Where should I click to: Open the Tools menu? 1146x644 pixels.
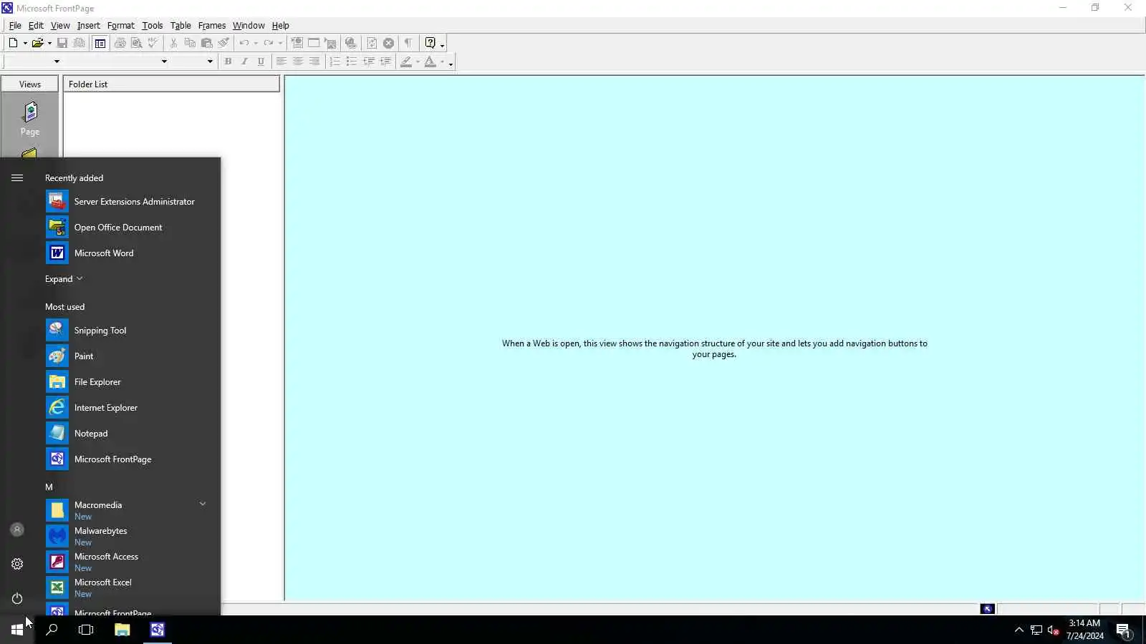[x=152, y=25]
